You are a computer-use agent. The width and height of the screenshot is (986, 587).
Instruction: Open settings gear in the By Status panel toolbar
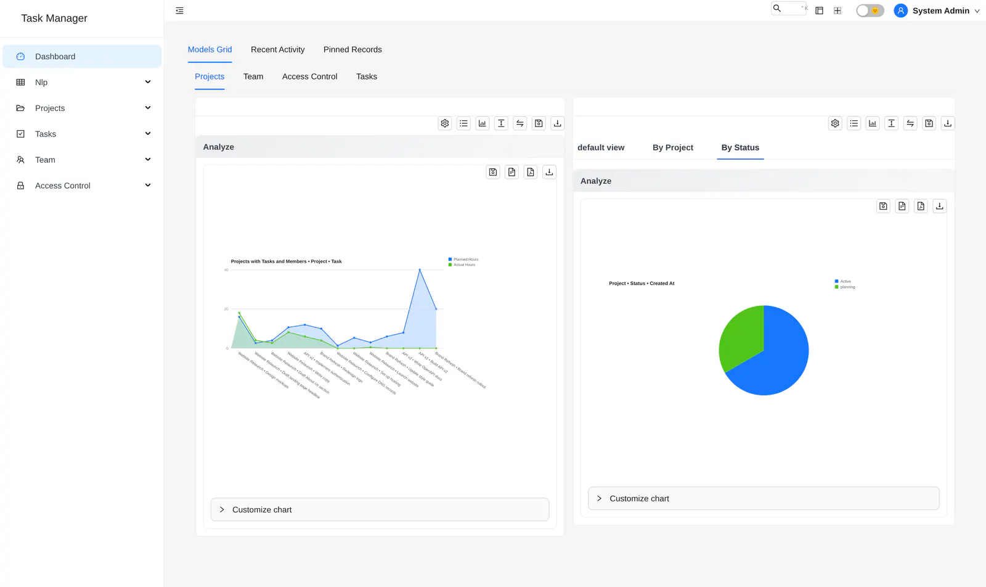(x=835, y=123)
